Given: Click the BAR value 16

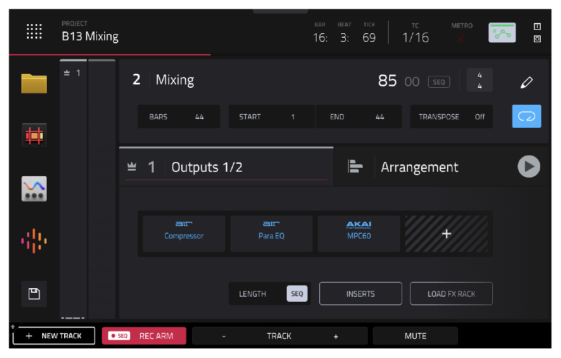Looking at the screenshot, I should 319,38.
